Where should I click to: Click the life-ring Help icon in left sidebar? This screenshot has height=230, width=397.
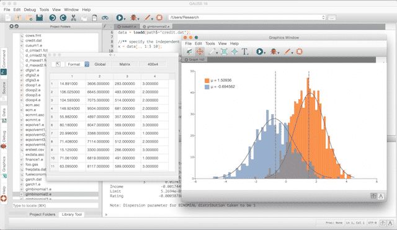[x=4, y=198]
